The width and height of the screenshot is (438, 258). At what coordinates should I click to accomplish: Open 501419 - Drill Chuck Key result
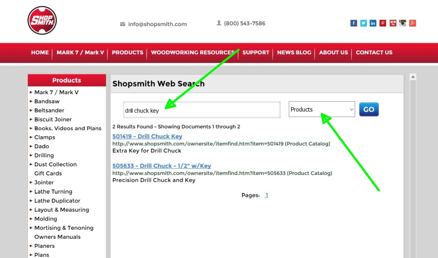click(x=147, y=136)
